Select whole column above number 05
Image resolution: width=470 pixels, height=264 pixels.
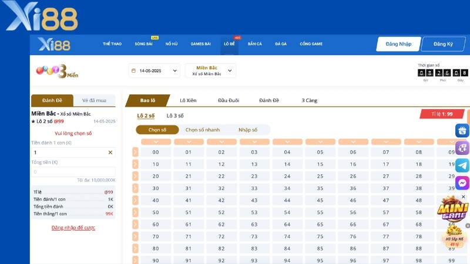320,142
